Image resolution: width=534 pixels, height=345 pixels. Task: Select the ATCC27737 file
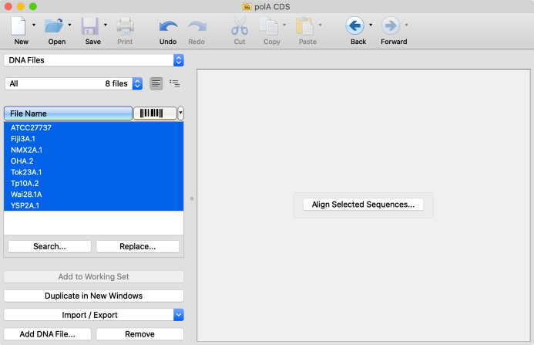[x=94, y=127]
